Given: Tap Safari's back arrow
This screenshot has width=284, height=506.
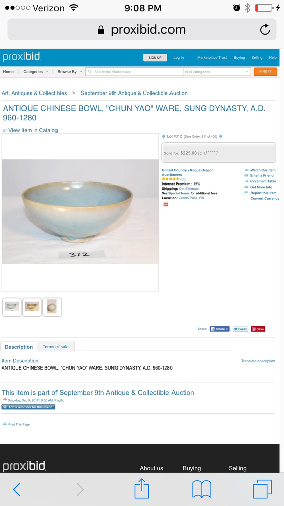Looking at the screenshot, I should point(17,489).
